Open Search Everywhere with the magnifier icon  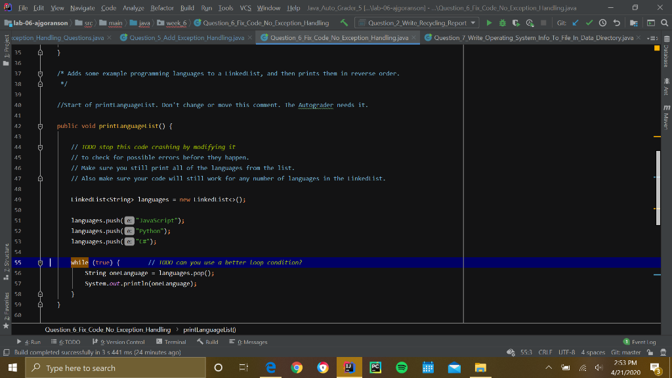(x=665, y=22)
